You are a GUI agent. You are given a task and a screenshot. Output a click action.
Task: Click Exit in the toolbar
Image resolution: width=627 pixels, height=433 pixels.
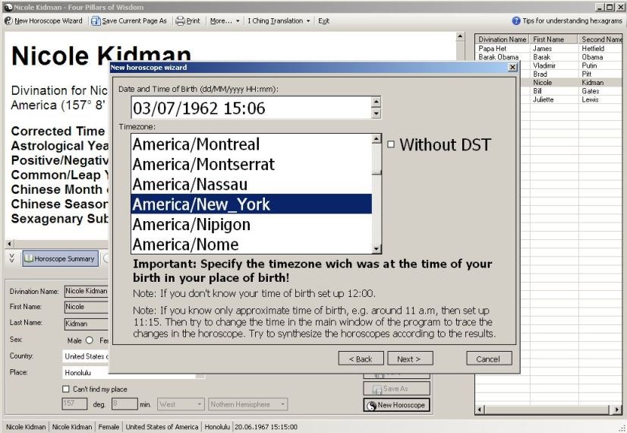click(x=323, y=21)
